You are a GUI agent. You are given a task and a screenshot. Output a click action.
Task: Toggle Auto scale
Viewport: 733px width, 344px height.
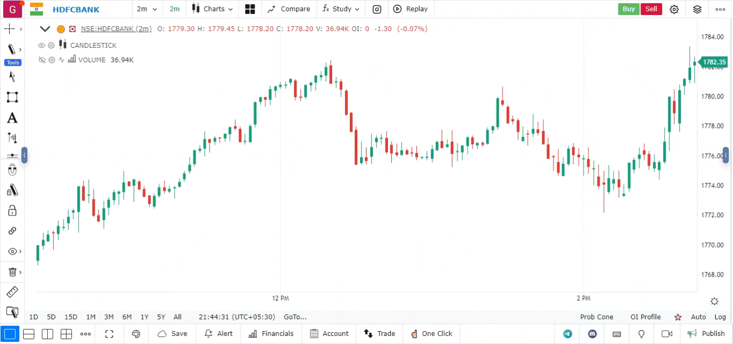(x=698, y=317)
